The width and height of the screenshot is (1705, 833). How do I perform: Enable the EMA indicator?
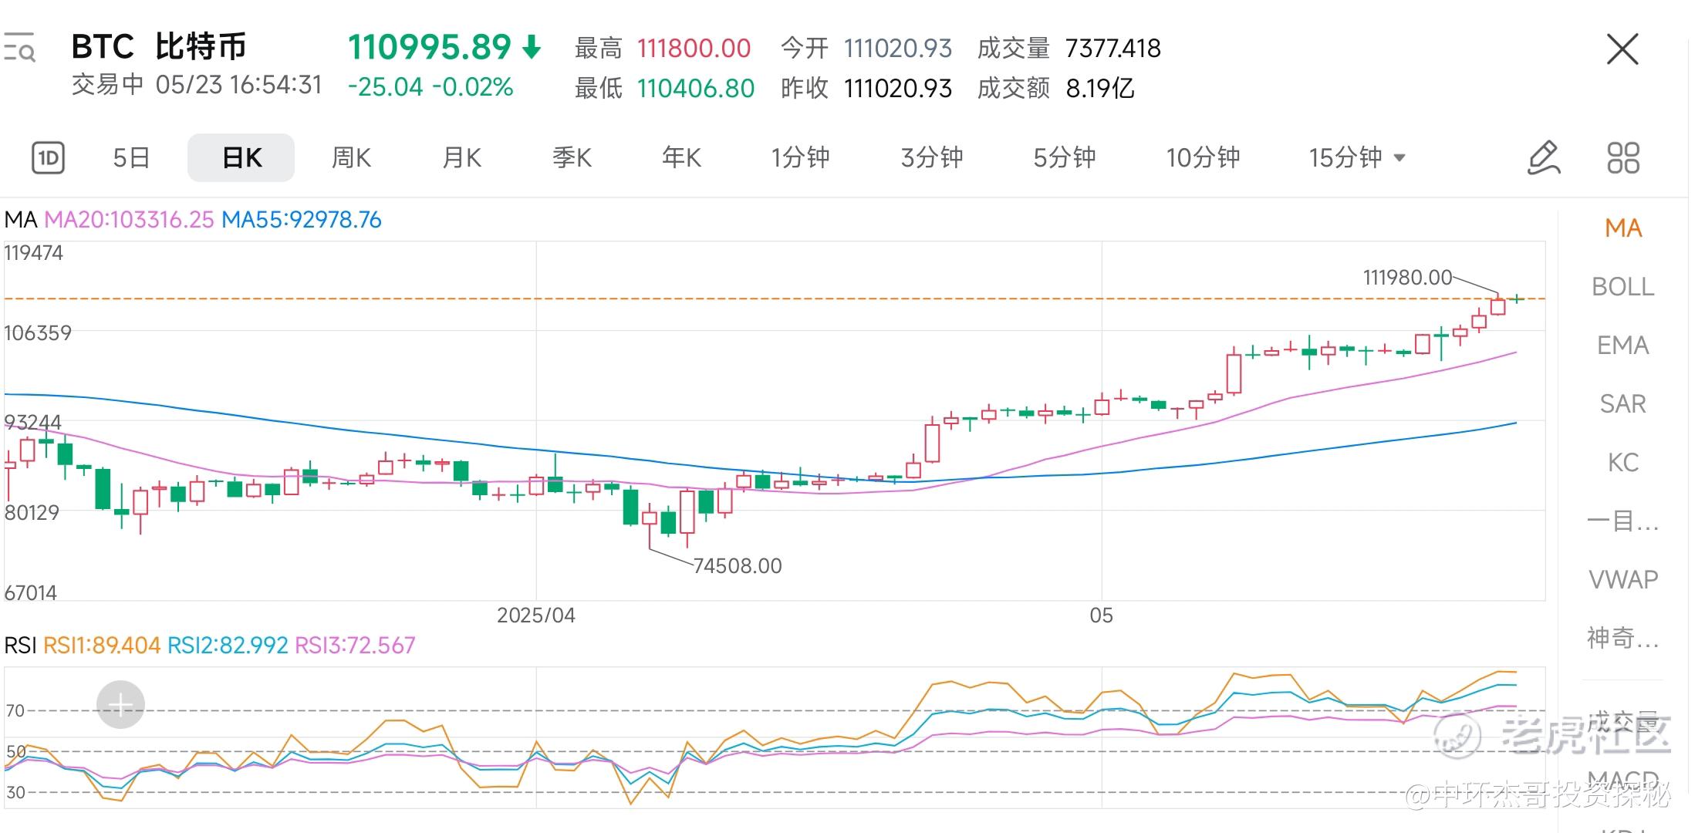point(1622,346)
